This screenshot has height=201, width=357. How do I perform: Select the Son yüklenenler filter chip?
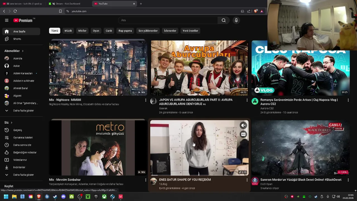tap(148, 31)
